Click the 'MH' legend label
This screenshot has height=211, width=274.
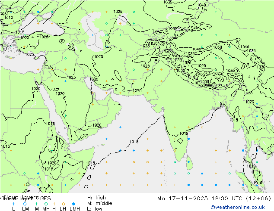point(46,208)
